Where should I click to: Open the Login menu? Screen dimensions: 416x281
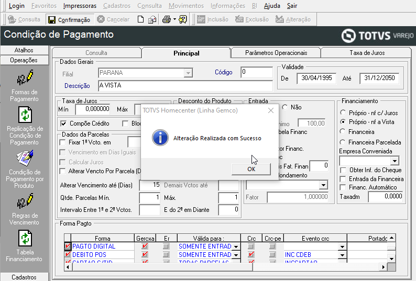pyautogui.click(x=16, y=6)
